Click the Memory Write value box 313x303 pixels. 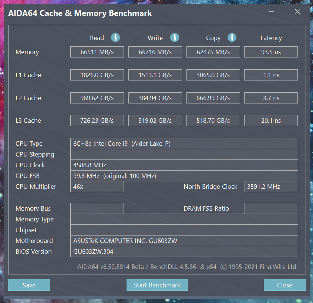155,52
